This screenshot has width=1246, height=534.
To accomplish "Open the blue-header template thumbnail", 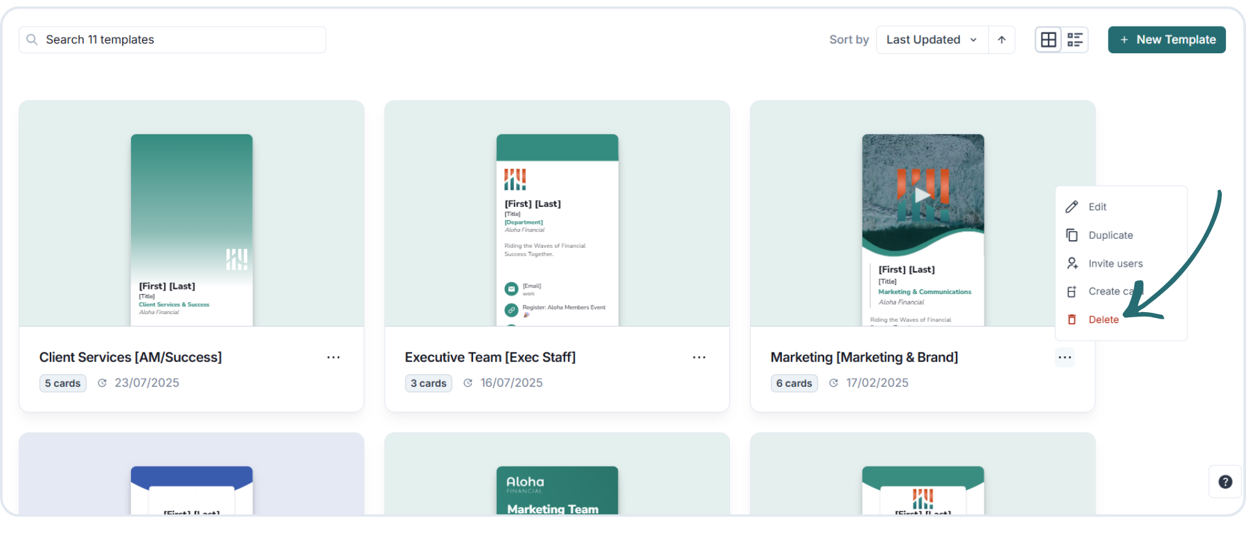I will click(191, 491).
